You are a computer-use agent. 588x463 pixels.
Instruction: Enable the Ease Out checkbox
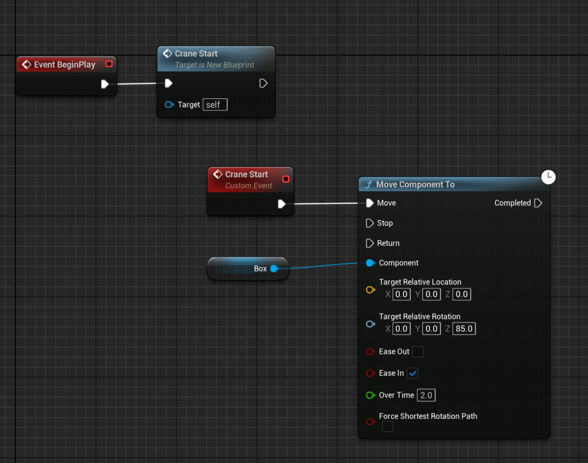(418, 352)
